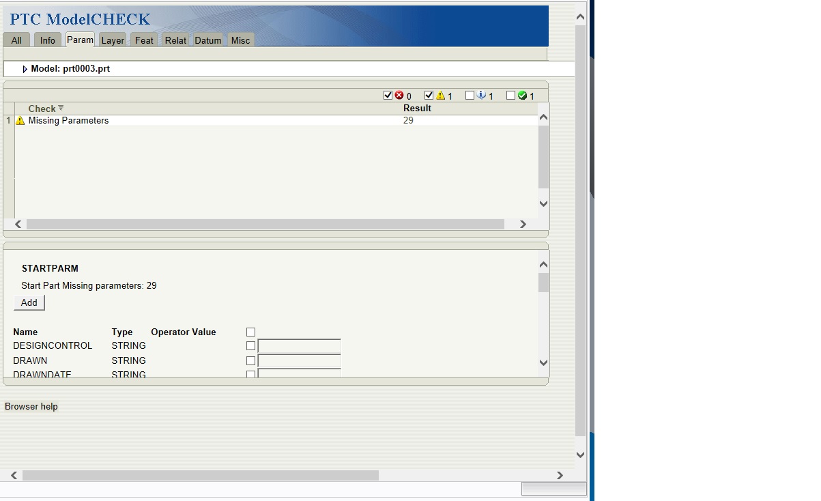Open the Misc tab
The height and width of the screenshot is (501, 821).
[240, 40]
